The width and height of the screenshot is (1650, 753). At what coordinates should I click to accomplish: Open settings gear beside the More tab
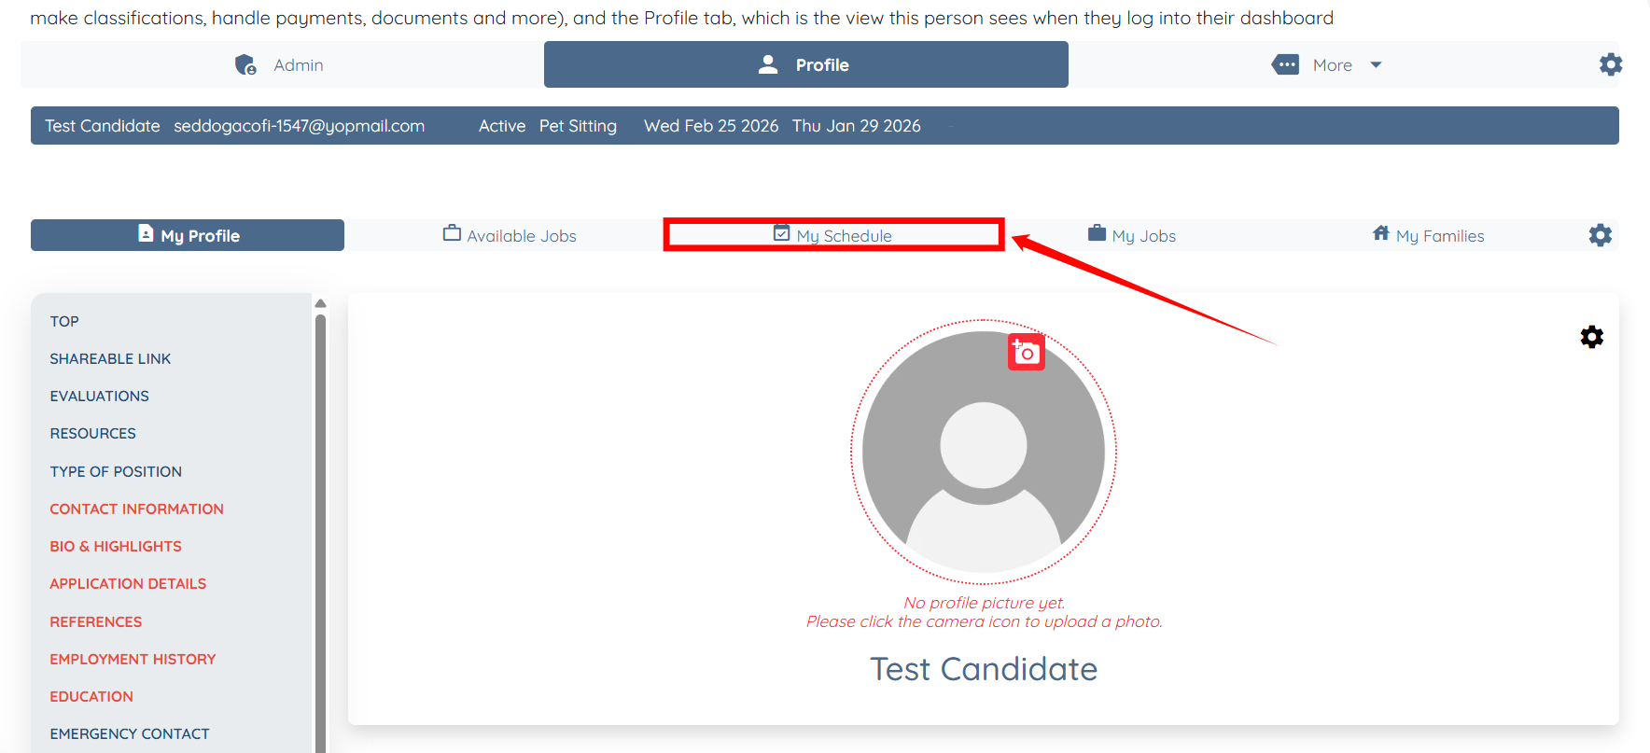[1610, 64]
